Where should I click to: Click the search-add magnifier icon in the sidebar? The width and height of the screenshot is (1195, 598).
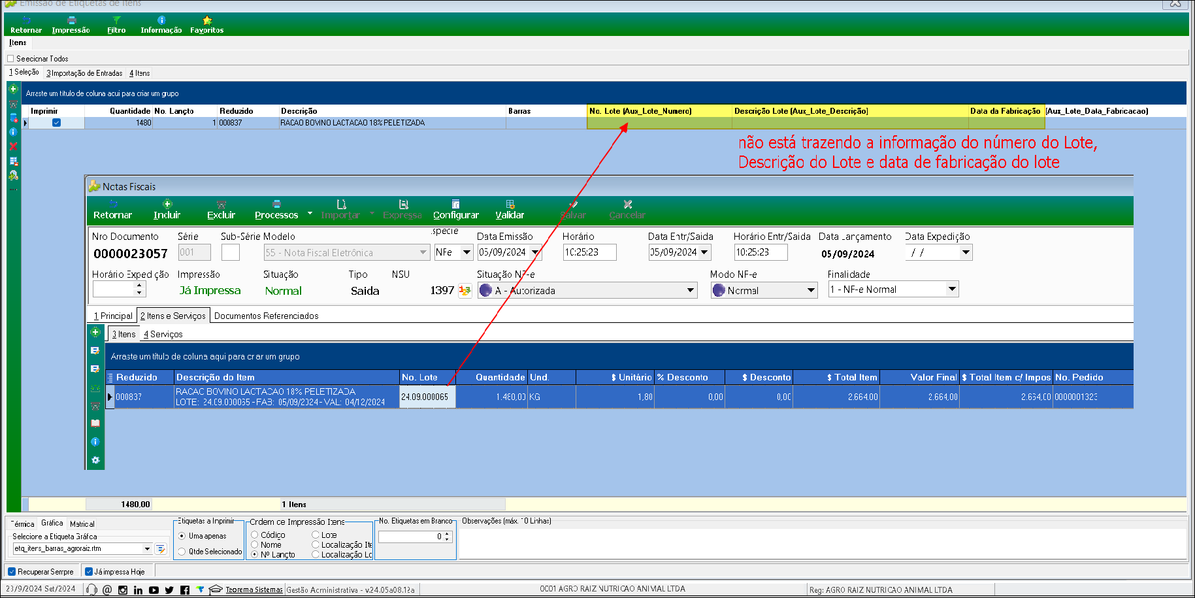coord(13,175)
